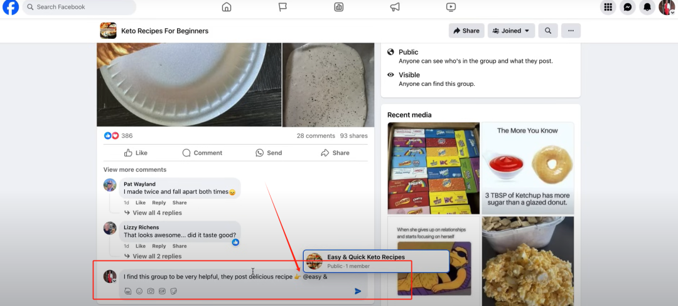Click the Recent media heading
This screenshot has height=306, width=678.
click(409, 115)
